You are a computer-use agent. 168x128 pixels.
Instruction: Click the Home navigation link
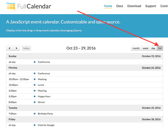(x=108, y=6)
